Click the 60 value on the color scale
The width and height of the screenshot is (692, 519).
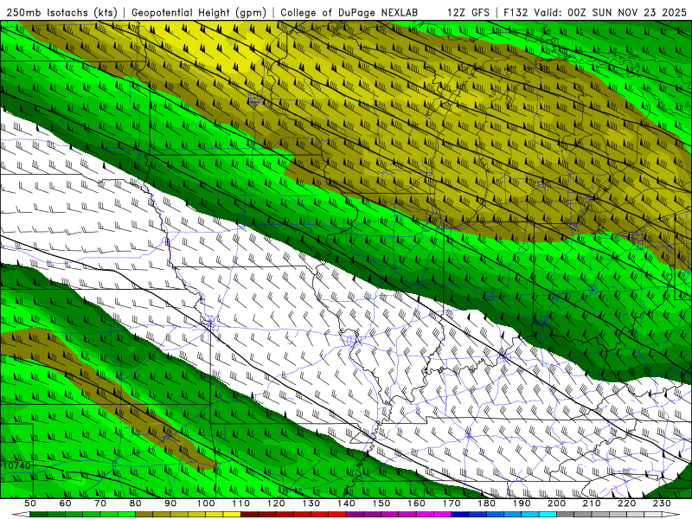pyautogui.click(x=66, y=503)
